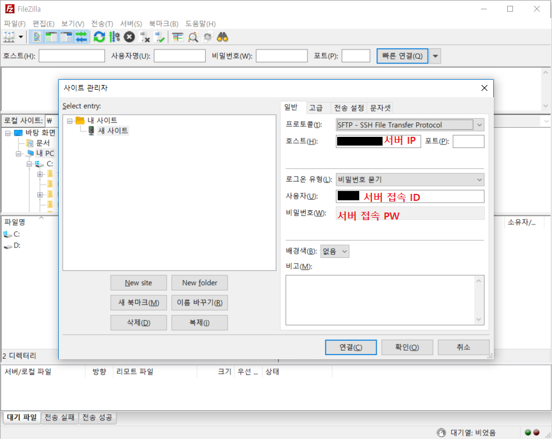552x439 pixels.
Task: Click the disconnect from server icon
Action: coord(144,37)
